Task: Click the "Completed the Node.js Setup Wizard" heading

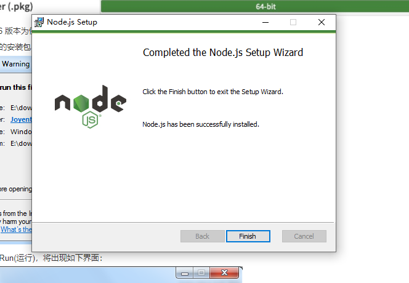Action: point(223,52)
